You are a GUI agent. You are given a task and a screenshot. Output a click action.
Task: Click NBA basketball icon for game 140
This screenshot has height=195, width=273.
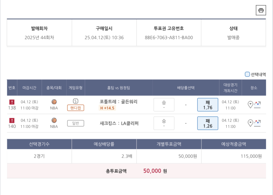54,120
